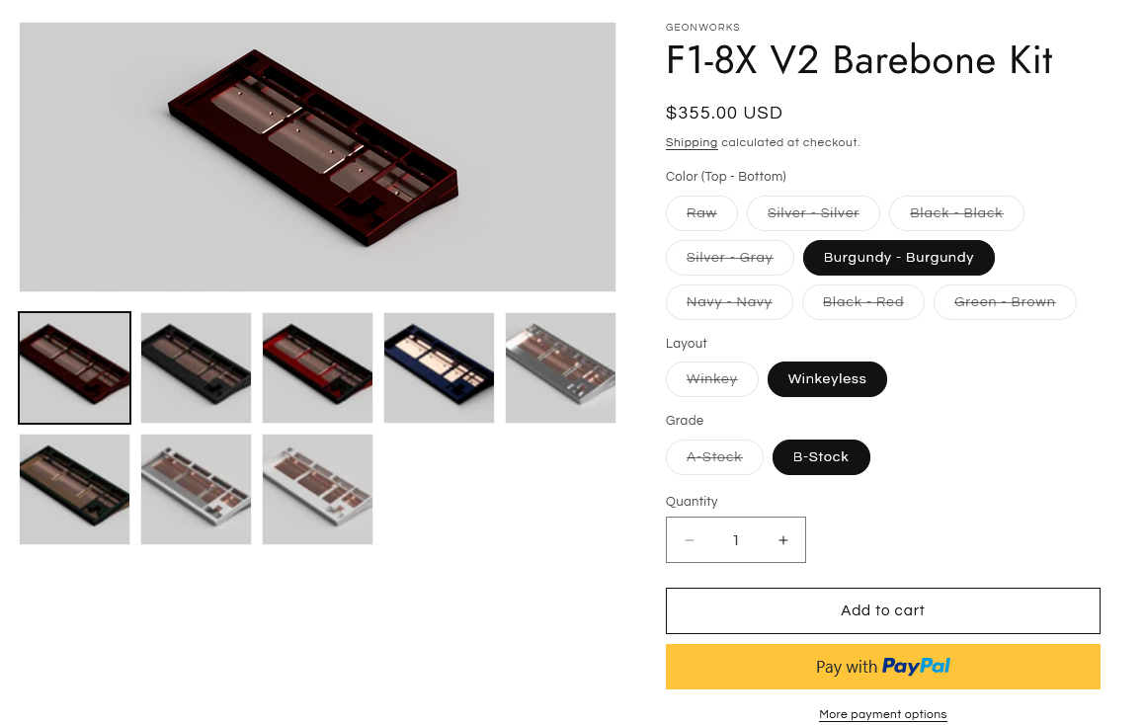Open the main burgundy keyboard image
This screenshot has width=1145, height=725.
318,157
